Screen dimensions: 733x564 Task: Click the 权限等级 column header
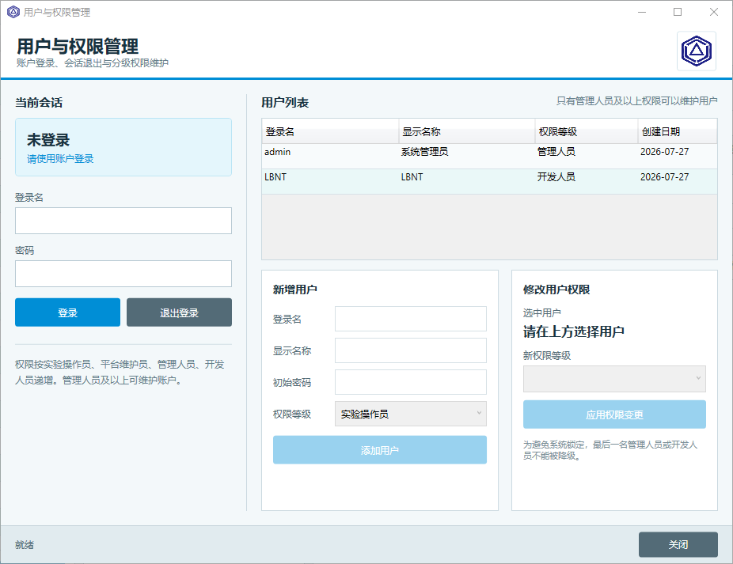click(x=587, y=132)
